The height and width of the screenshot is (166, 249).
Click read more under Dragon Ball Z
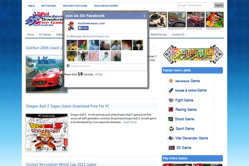pyautogui.click(x=130, y=122)
